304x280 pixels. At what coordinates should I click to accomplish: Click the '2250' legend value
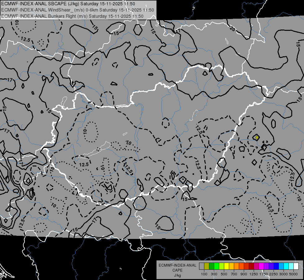click(274, 274)
